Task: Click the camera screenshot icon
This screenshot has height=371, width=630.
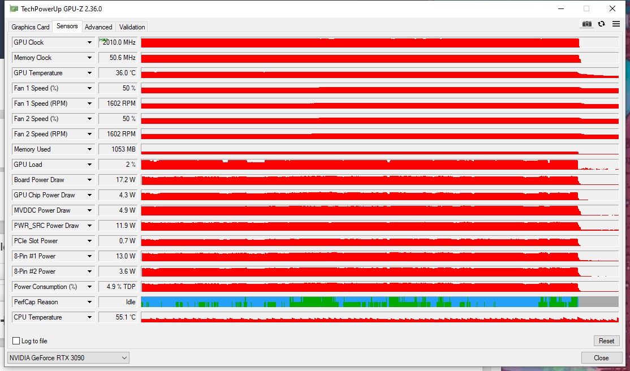Action: click(x=586, y=24)
